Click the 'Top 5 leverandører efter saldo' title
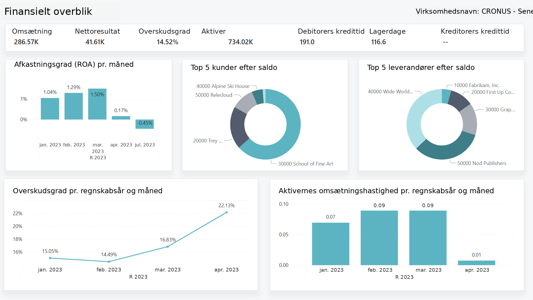Viewport: 533px width, 300px height. pos(421,68)
